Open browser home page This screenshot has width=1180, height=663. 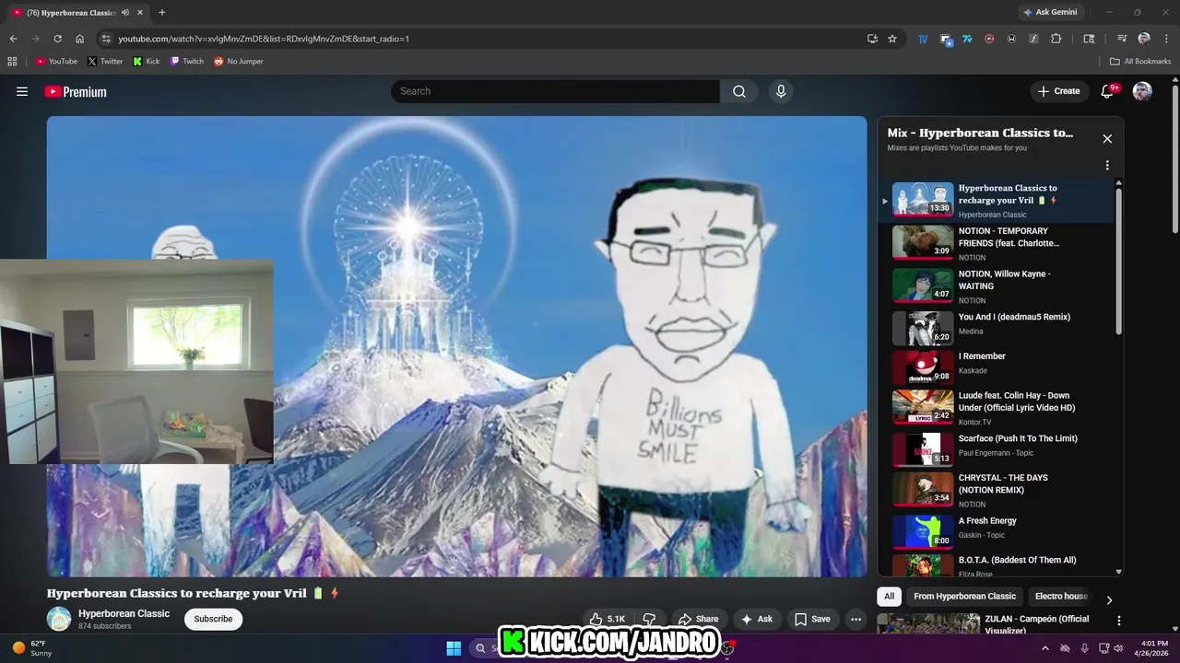point(80,39)
